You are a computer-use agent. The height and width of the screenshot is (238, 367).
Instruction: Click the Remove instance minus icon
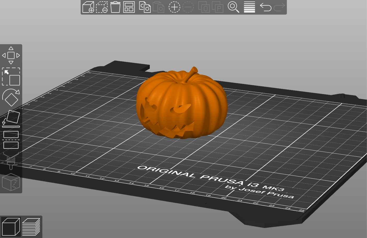click(188, 7)
